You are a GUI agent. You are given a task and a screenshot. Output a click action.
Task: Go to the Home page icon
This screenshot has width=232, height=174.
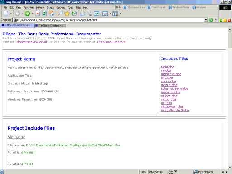[51, 14]
